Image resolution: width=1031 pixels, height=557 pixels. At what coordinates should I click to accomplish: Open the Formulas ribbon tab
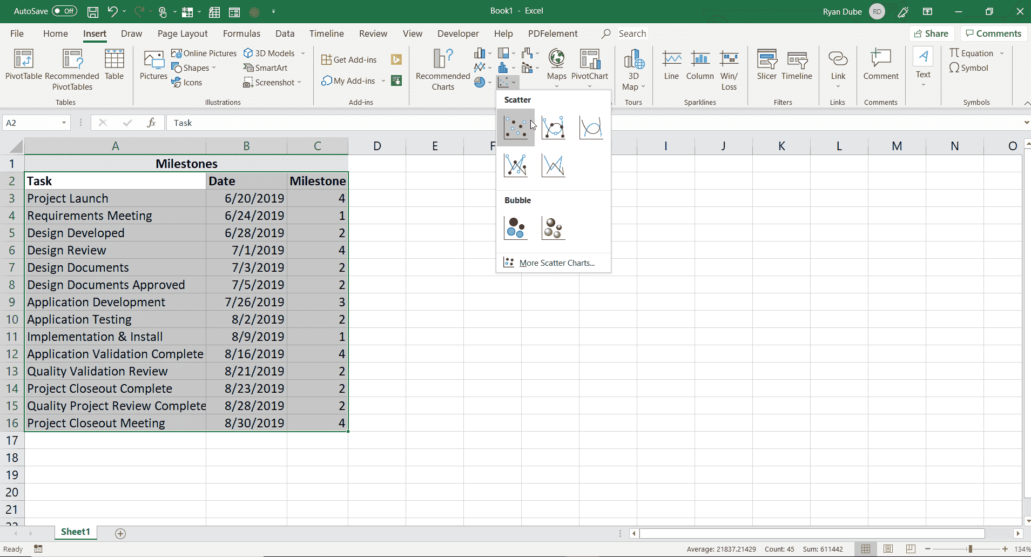point(241,33)
